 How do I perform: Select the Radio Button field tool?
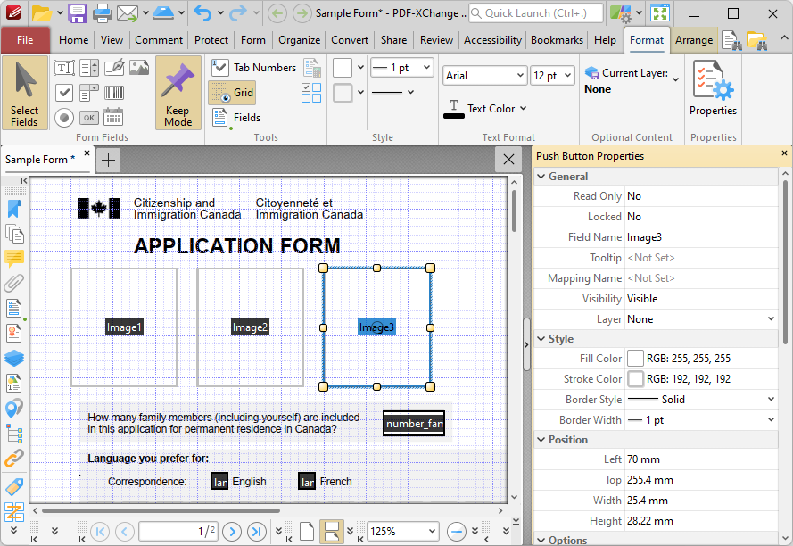click(63, 118)
